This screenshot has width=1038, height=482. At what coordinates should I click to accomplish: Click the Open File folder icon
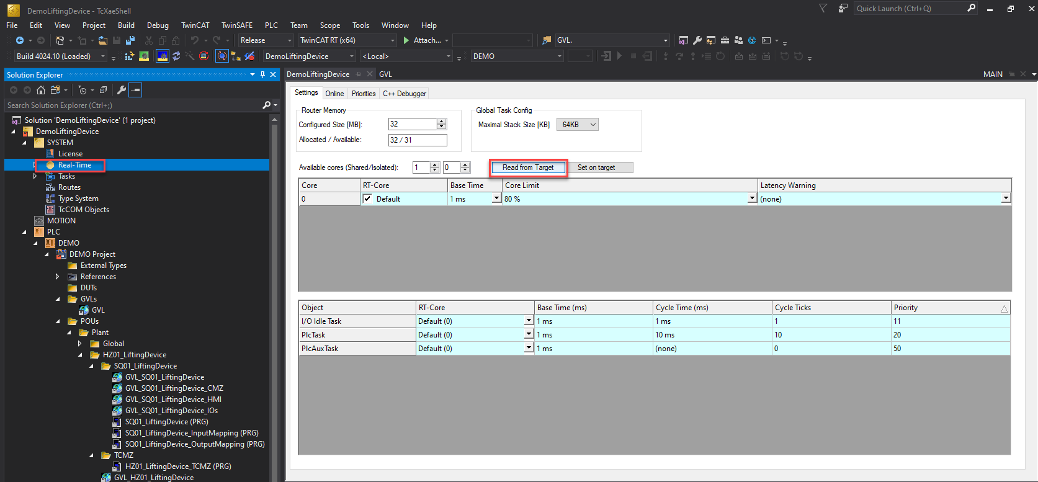click(103, 40)
